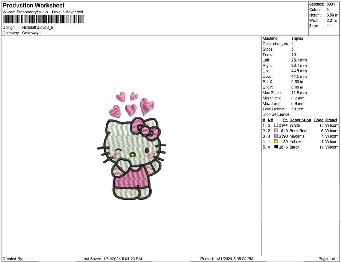Screen dimensions: 341x262
Task: Click the Magenta thread color swatch
Action: pyautogui.click(x=276, y=136)
